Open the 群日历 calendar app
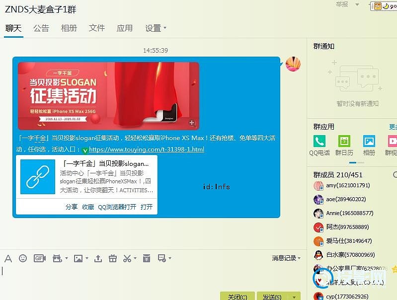 pos(344,141)
